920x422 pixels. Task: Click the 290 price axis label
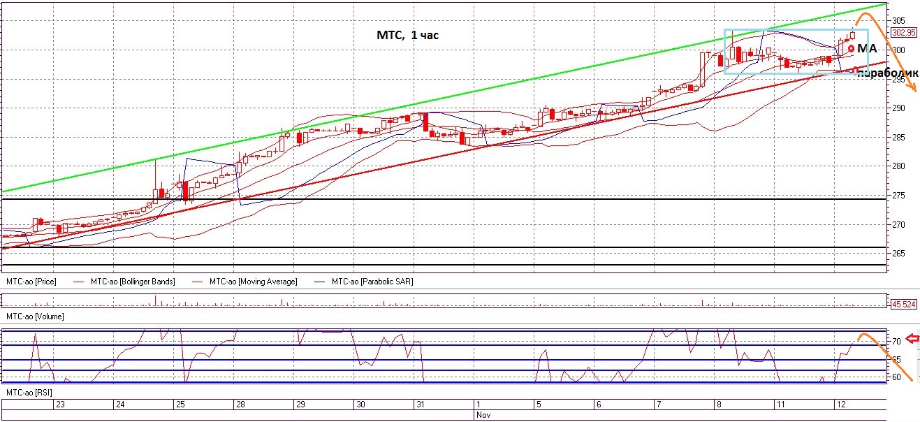coord(898,108)
